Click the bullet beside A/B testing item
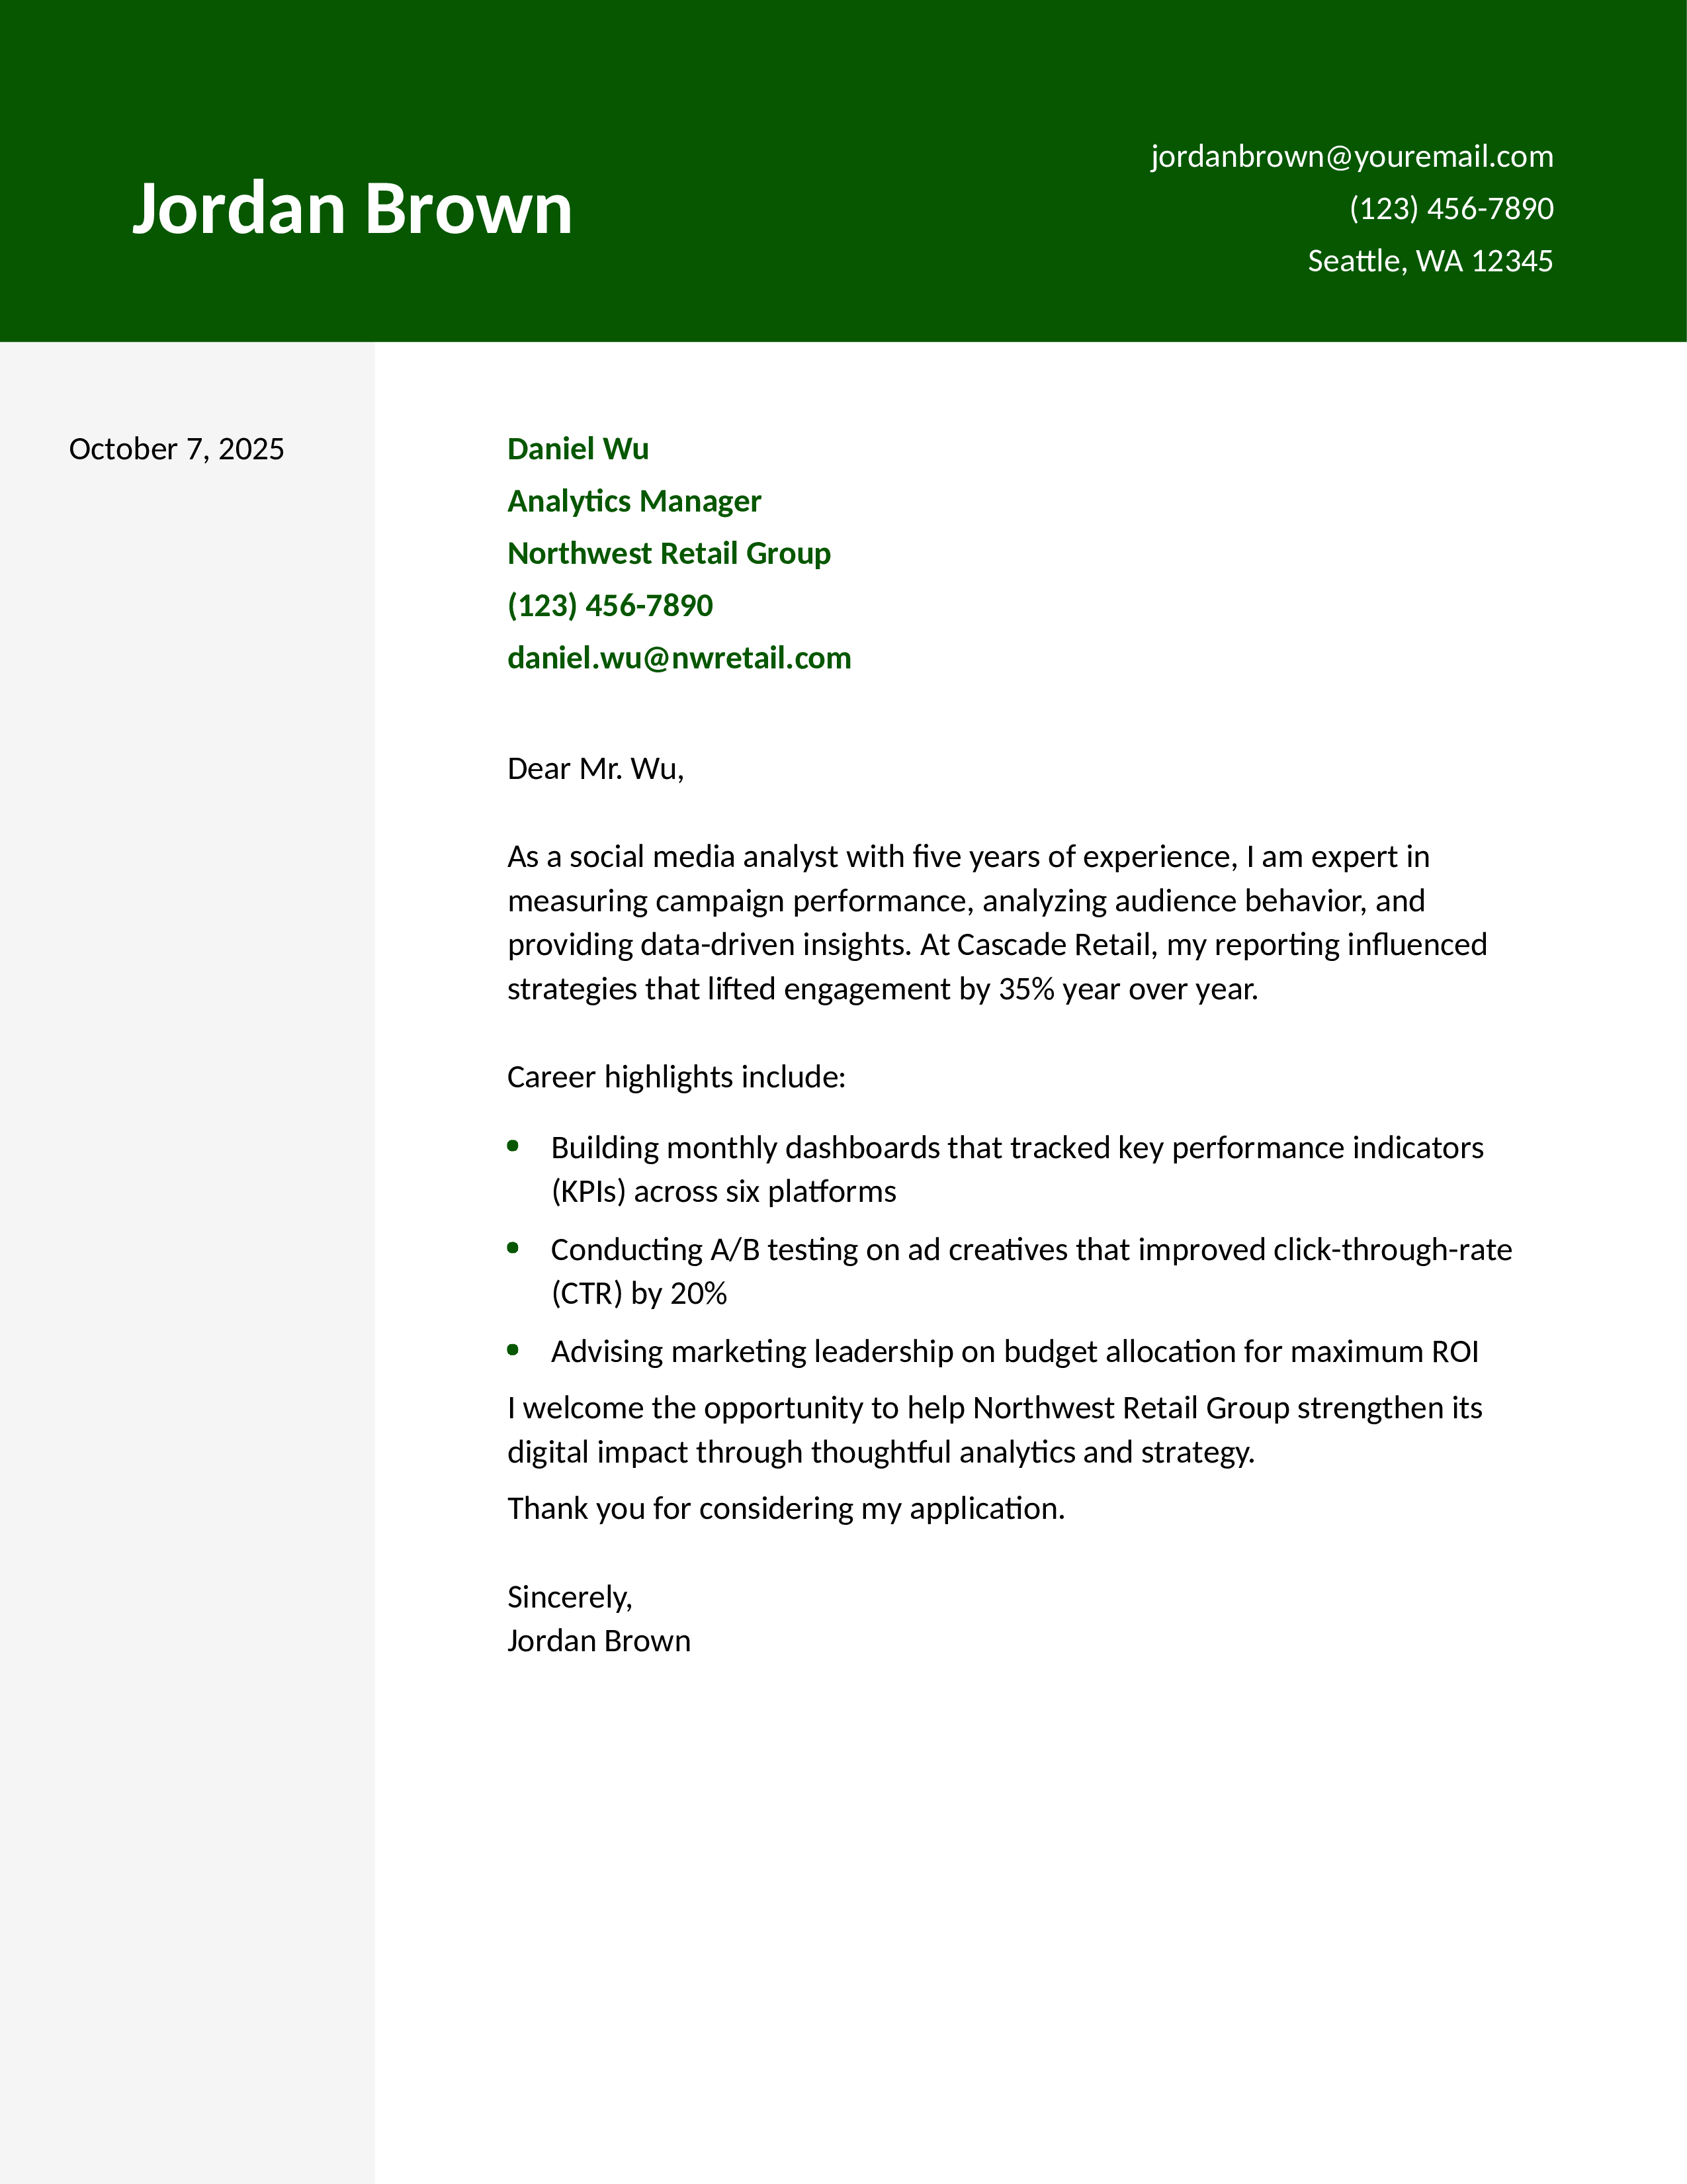 tap(513, 1248)
